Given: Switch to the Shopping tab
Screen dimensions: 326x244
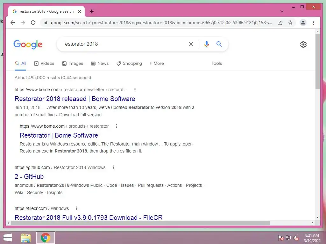Looking at the screenshot, I should (x=129, y=64).
